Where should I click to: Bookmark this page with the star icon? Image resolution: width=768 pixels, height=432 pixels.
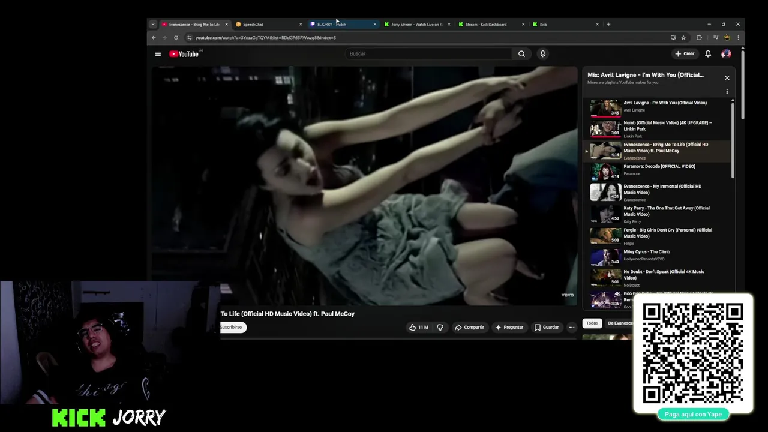click(x=683, y=38)
